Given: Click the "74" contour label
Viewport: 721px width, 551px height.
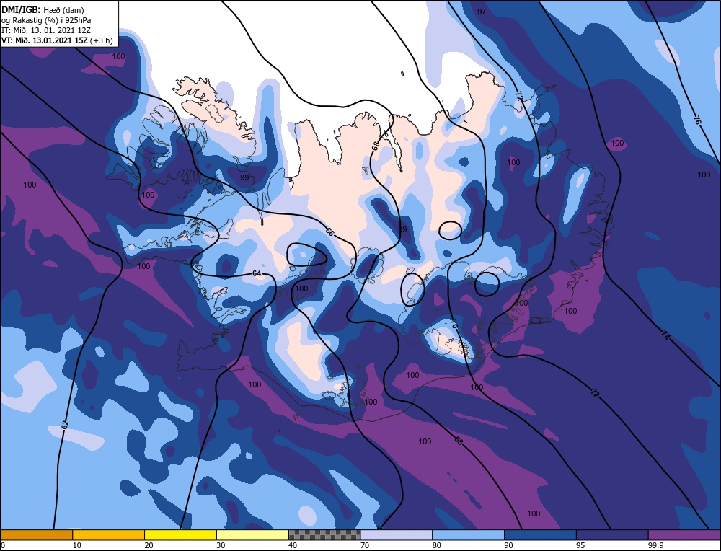Looking at the screenshot, I should click(x=665, y=335).
